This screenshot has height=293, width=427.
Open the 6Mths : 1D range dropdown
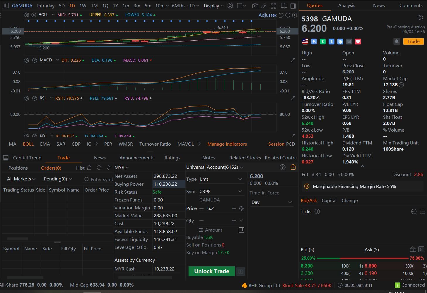tap(185, 6)
